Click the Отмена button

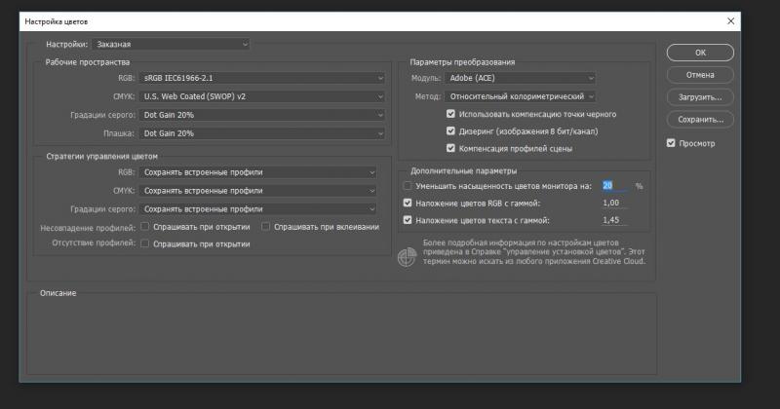[700, 75]
